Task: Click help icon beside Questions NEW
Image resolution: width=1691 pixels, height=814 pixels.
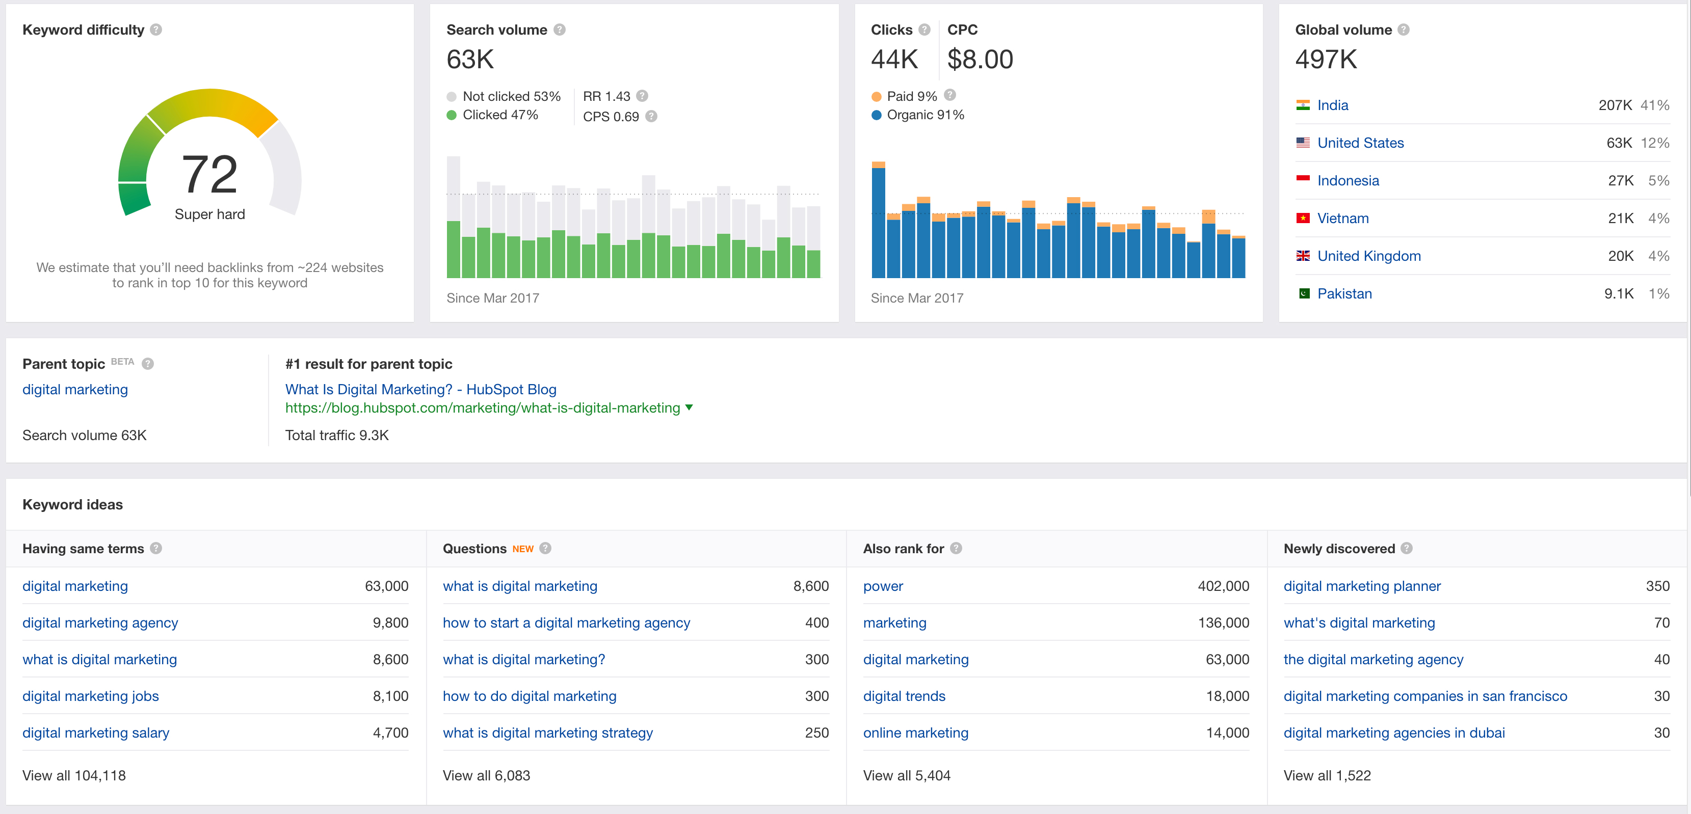Action: [545, 548]
